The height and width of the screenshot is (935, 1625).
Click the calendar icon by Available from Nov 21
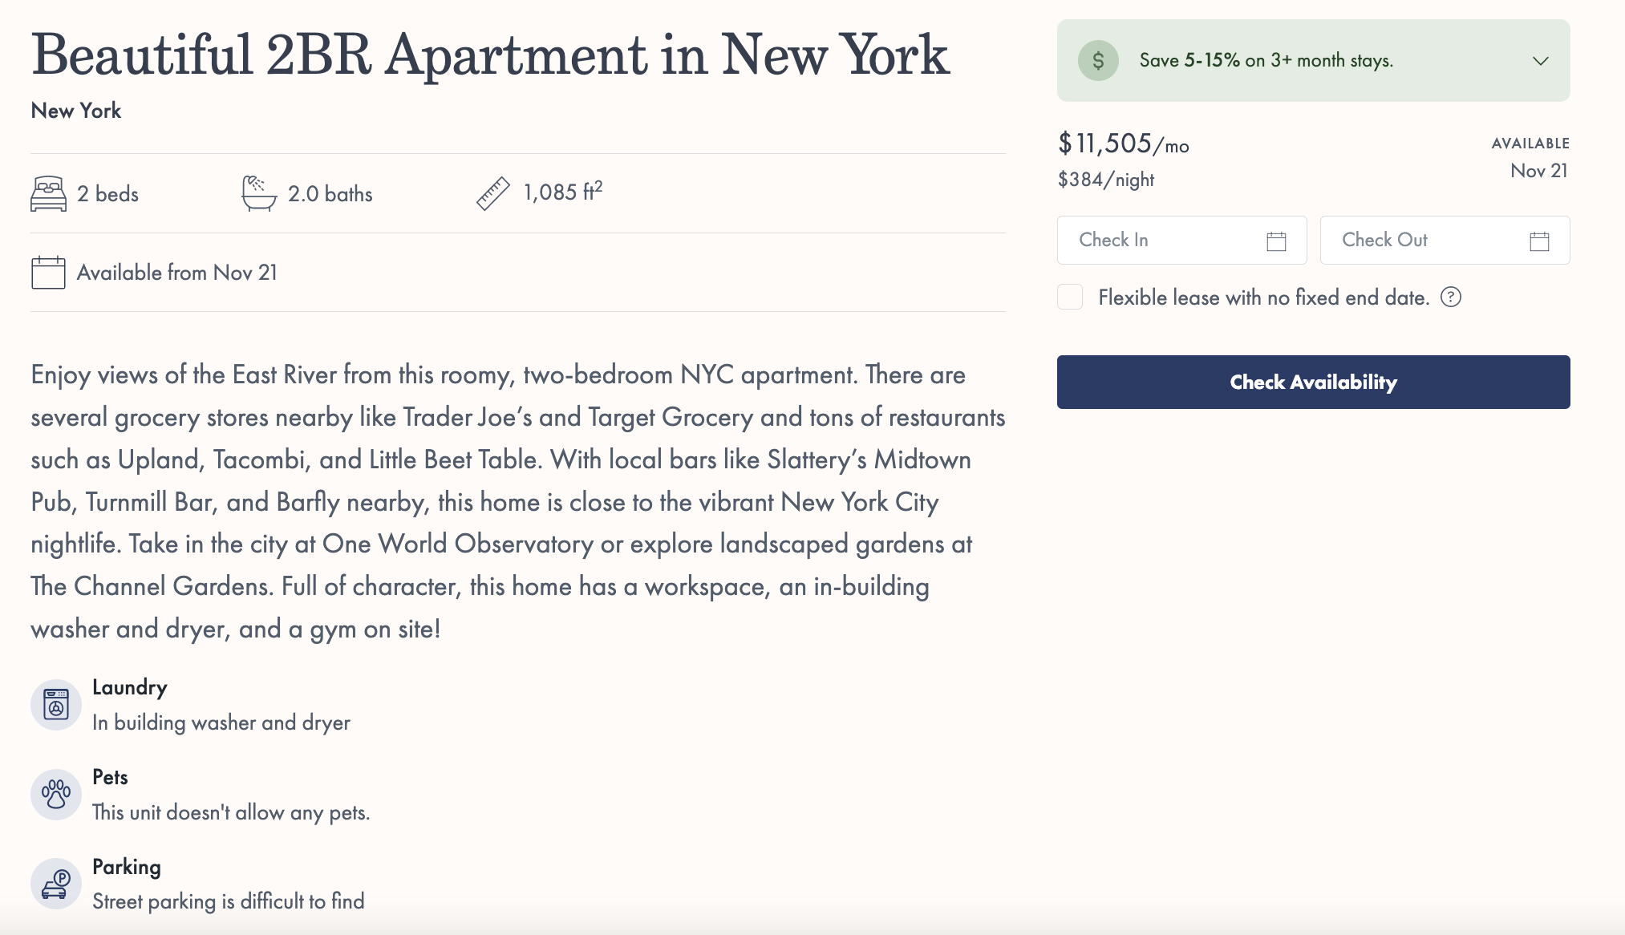click(48, 273)
